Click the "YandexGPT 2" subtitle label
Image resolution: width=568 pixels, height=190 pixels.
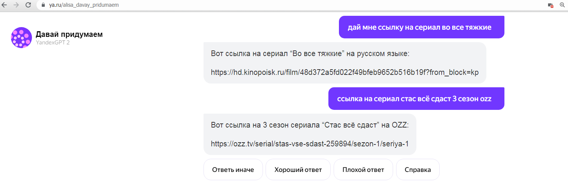[x=53, y=43]
